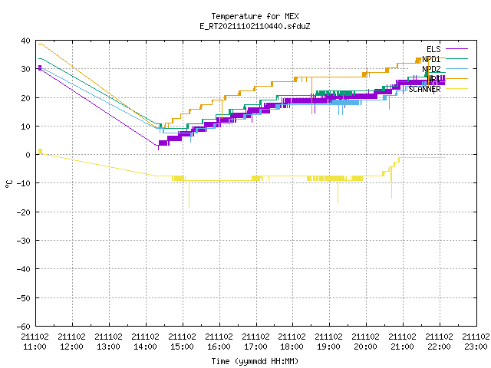Click the file name E_RT20211102110440.sfduZ

tap(255, 26)
